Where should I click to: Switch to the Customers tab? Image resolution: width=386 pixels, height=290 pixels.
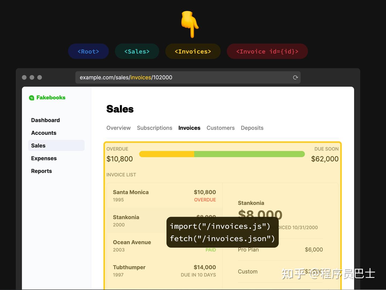[x=221, y=128]
